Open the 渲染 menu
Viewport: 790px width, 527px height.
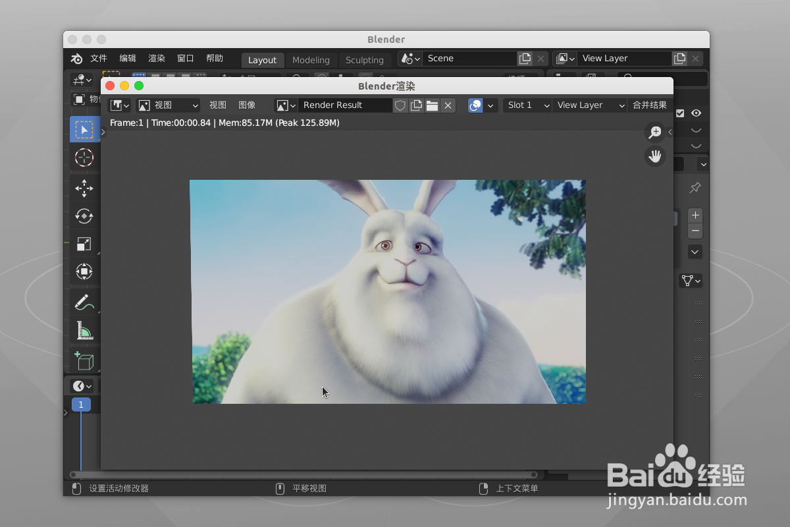tap(157, 59)
